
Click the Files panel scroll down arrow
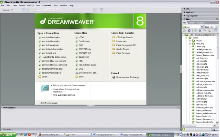point(217,123)
